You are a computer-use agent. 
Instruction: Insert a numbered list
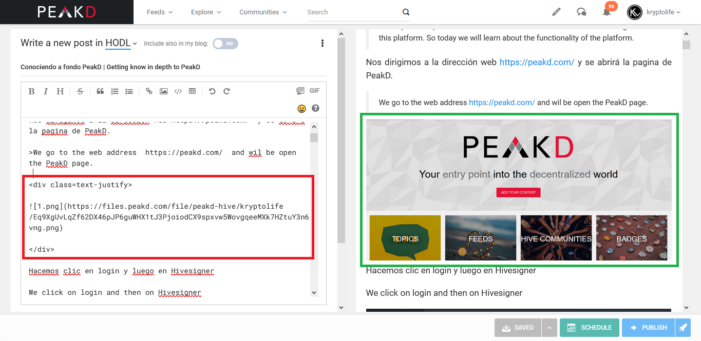click(115, 91)
